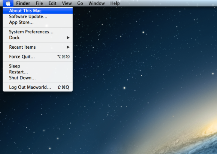Open the Go menu

(x=80, y=3)
